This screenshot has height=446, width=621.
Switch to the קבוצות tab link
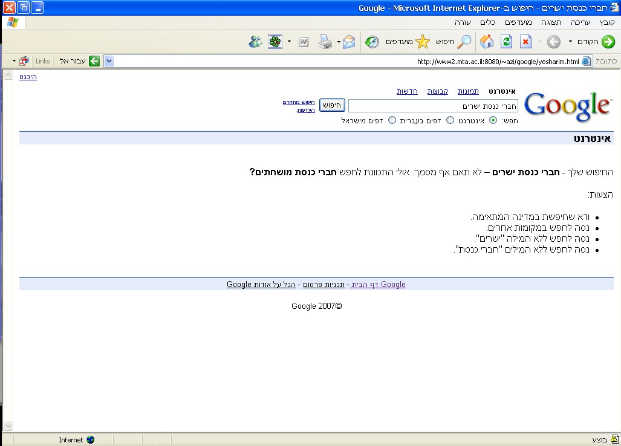438,91
